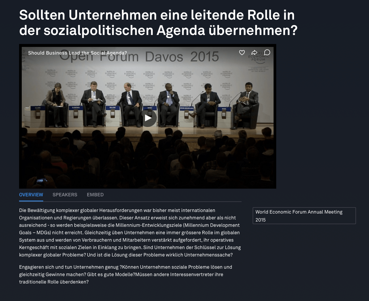Click the paragraph starting 'Die Bewältigung komplexer globaler'
This screenshot has height=301, width=369.
(130, 233)
